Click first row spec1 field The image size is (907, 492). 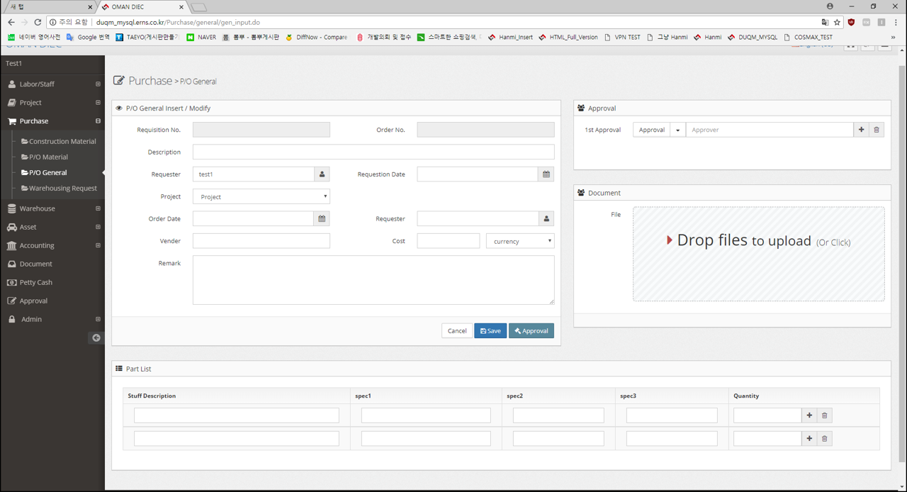(x=426, y=415)
